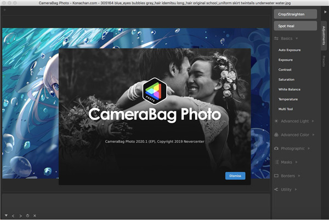Add the White Balance adjustment
Viewport: 329px width, 220px height.
click(289, 89)
